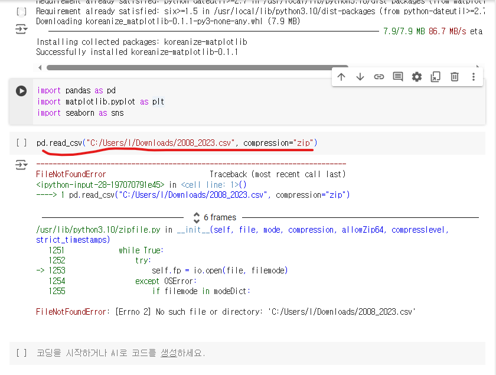Move cell down with arrow icon
This screenshot has width=496, height=375.
[x=360, y=77]
